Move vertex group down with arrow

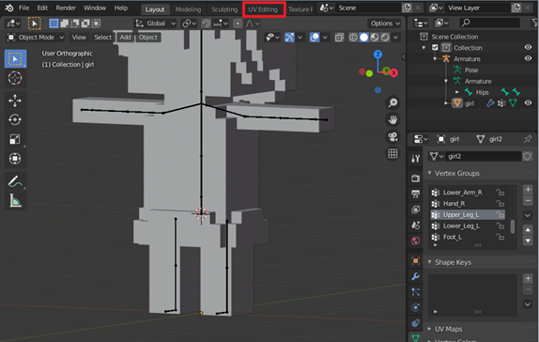click(x=528, y=241)
